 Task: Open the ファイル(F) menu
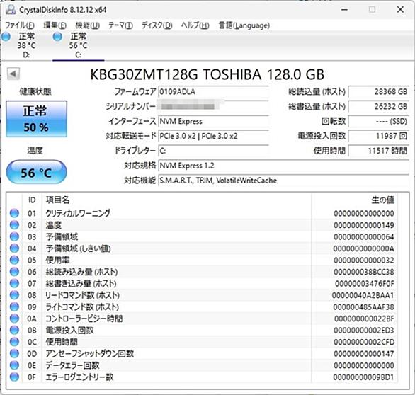point(20,25)
